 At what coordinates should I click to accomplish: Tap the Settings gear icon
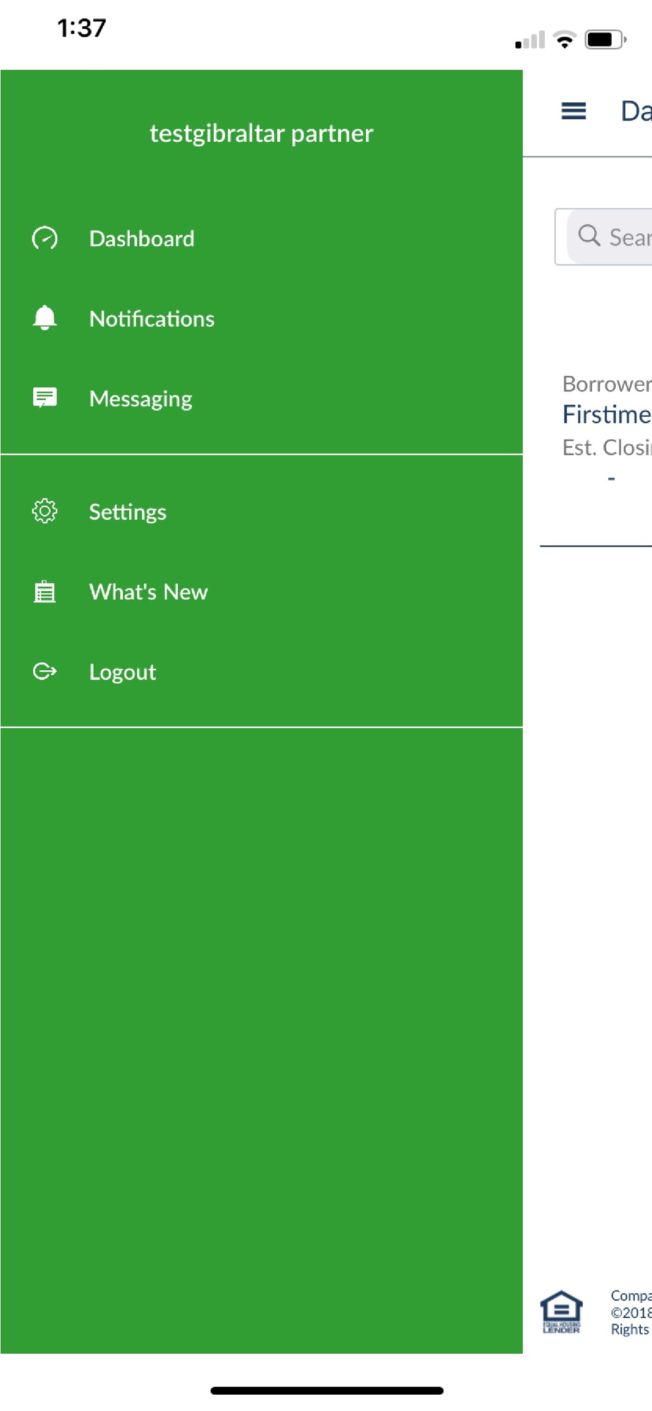pos(44,511)
